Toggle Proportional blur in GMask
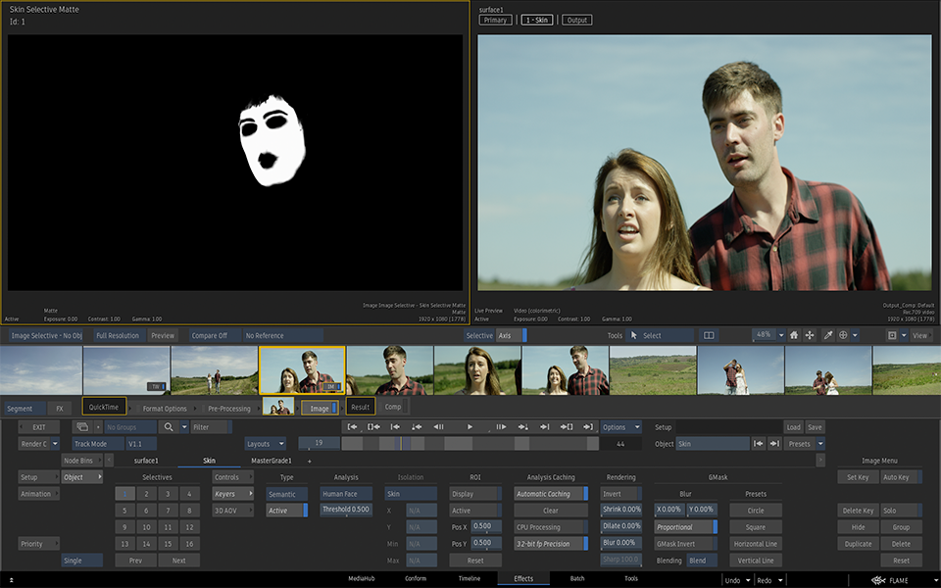 click(685, 527)
